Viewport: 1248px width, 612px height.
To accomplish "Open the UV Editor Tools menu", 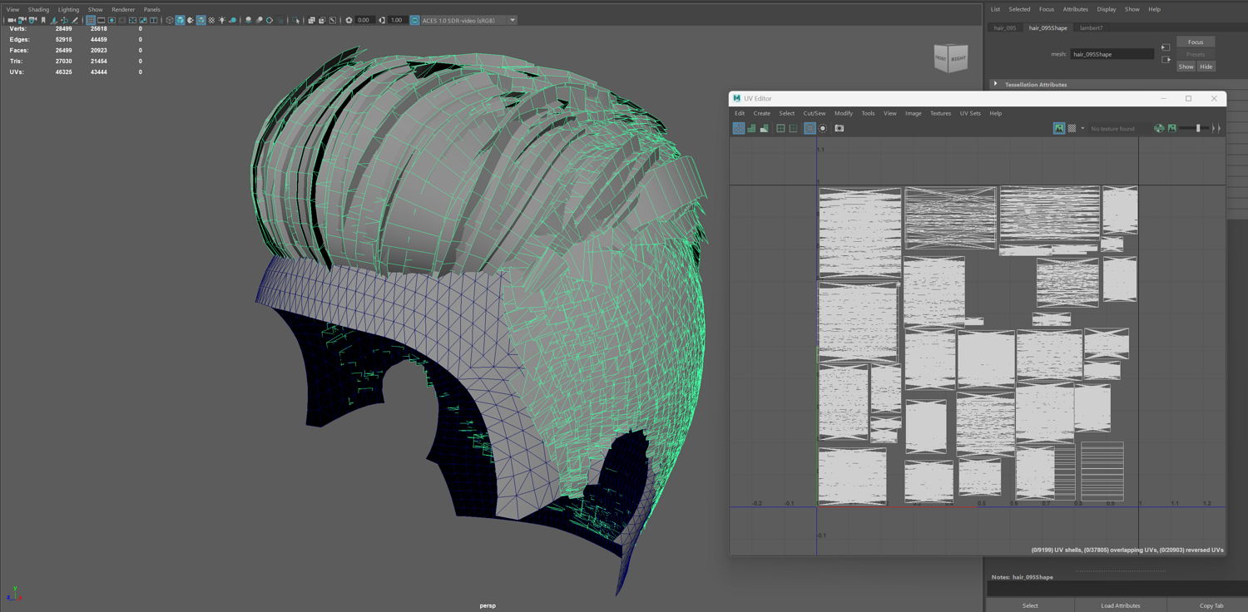I will coord(868,113).
